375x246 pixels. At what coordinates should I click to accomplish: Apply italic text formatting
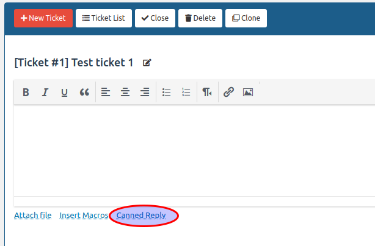45,93
